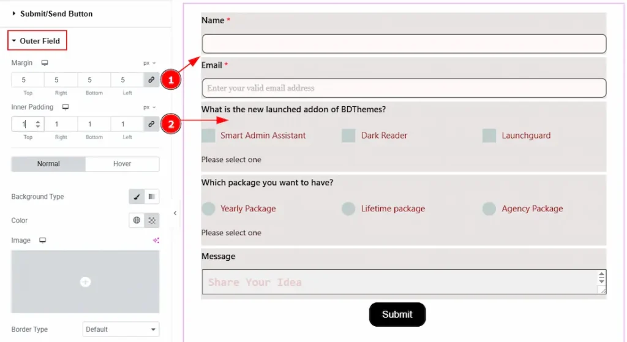Viewport: 627px width, 342px height.
Task: Open the Border Type dropdown
Action: 121,329
